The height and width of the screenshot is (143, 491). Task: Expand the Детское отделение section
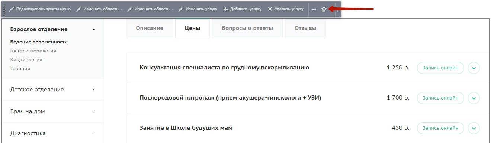click(94, 90)
